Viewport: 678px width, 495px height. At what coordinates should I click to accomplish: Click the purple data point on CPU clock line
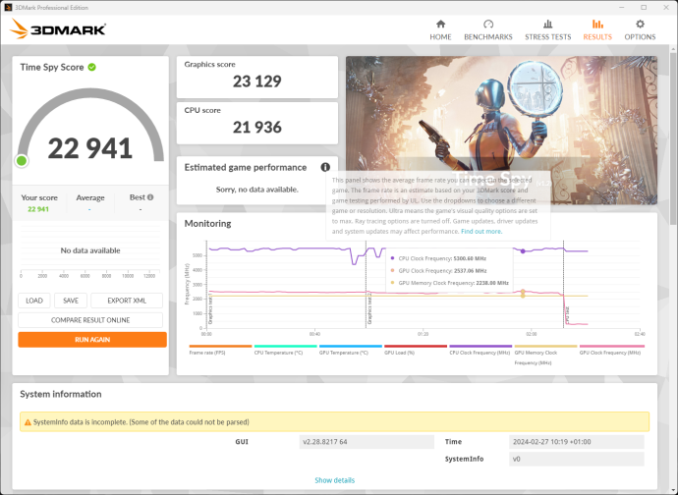pos(523,251)
